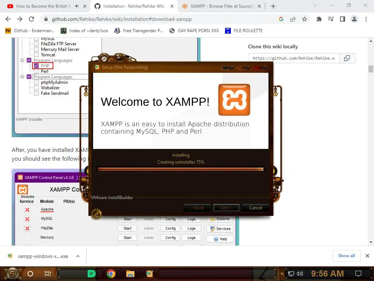374x281 pixels.
Task: Open the steampunk Start button on taskbar
Action: coord(12,274)
